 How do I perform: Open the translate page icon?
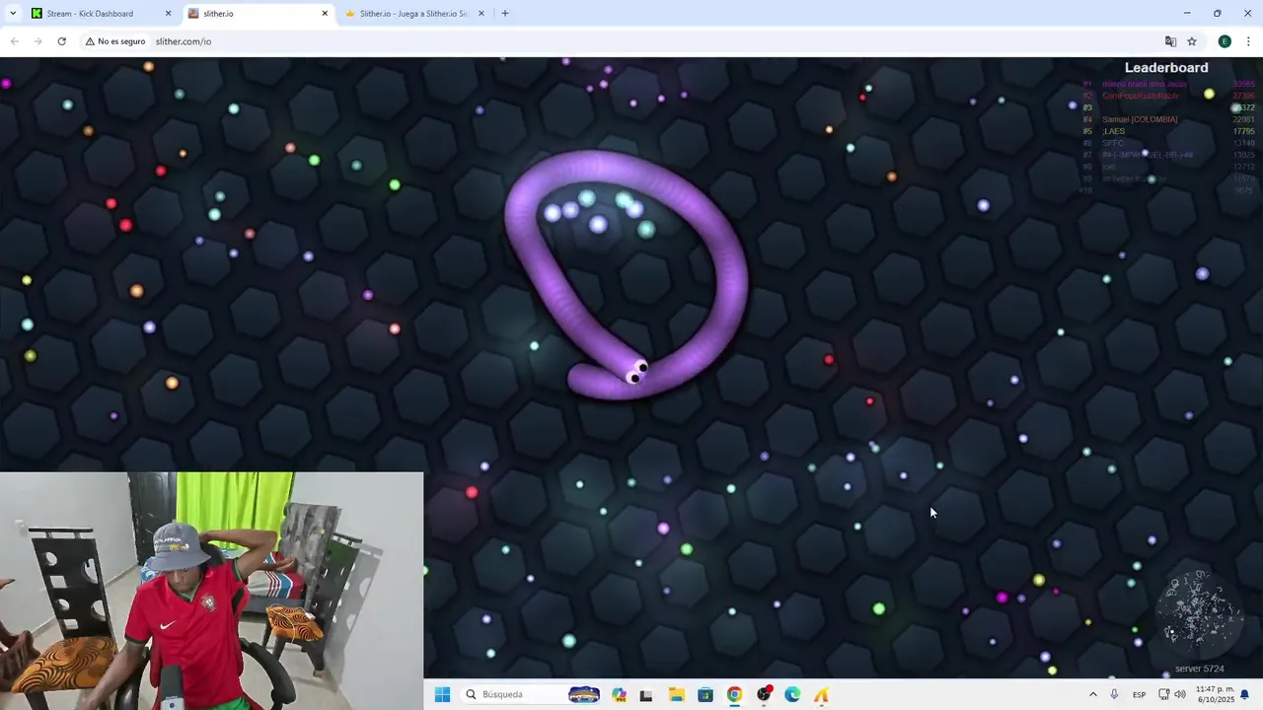(1170, 41)
